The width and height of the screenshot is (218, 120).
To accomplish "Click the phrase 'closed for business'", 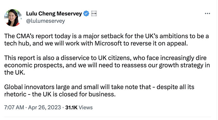I will click(x=87, y=94).
